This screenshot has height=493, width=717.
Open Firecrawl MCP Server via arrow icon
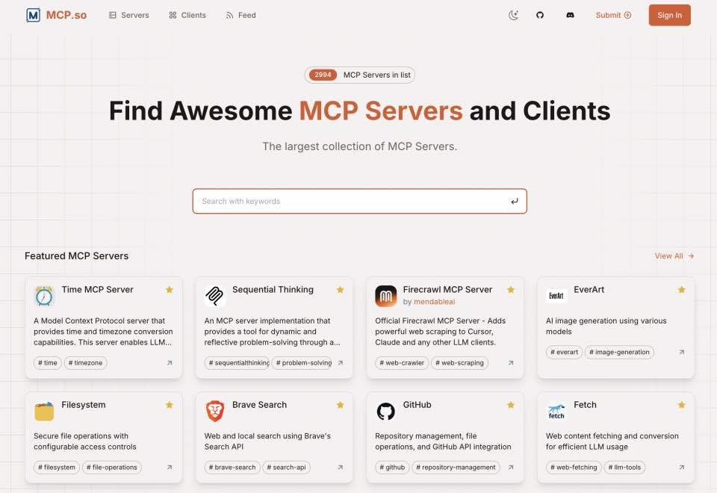(x=511, y=363)
